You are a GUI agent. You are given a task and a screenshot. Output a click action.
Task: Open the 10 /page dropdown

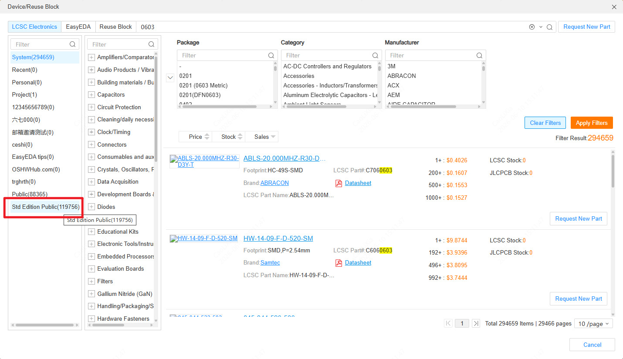(593, 324)
